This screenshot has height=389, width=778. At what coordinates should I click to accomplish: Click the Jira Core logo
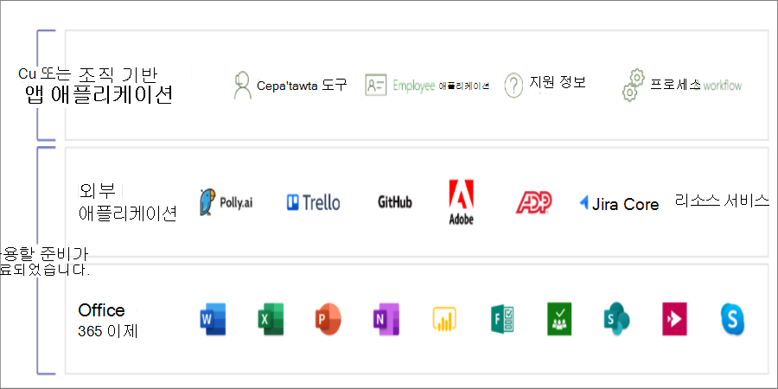pos(619,204)
